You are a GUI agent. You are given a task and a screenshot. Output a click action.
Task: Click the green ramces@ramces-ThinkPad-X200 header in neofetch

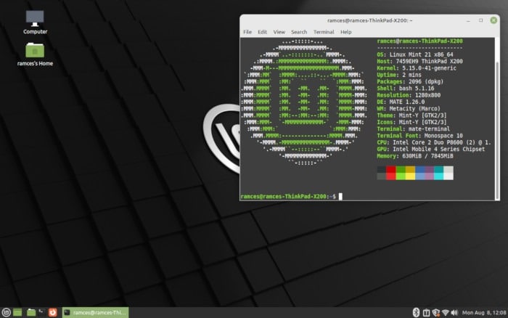click(x=420, y=41)
